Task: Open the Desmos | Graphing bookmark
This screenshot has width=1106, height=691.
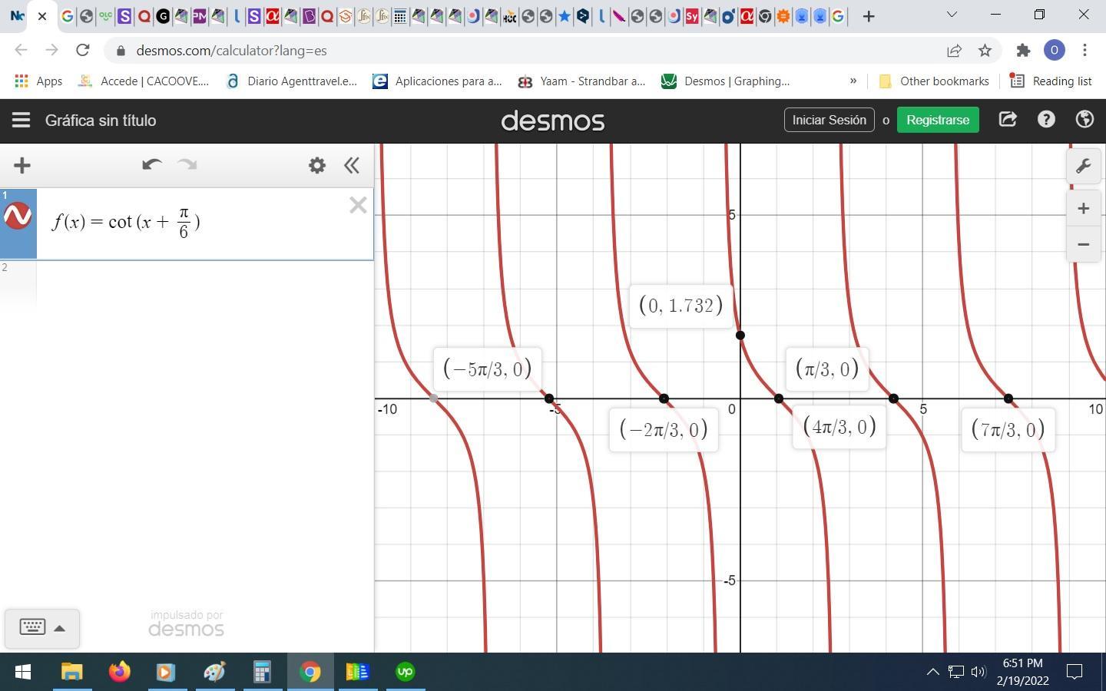Action: [x=726, y=81]
